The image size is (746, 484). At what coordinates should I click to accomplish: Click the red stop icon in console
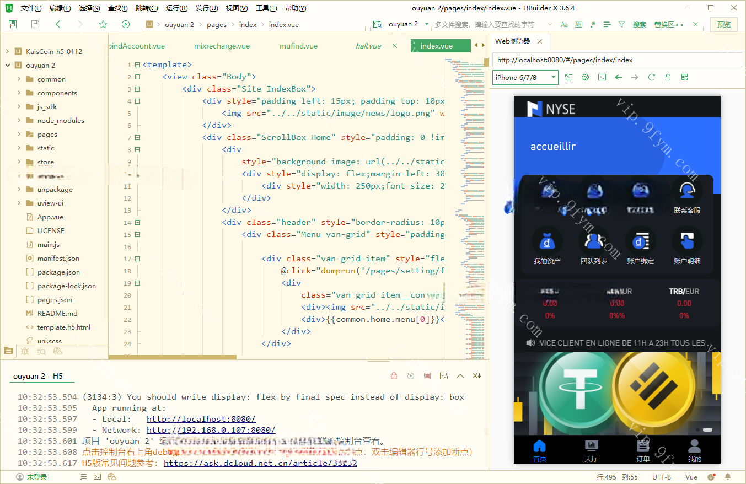tap(427, 376)
